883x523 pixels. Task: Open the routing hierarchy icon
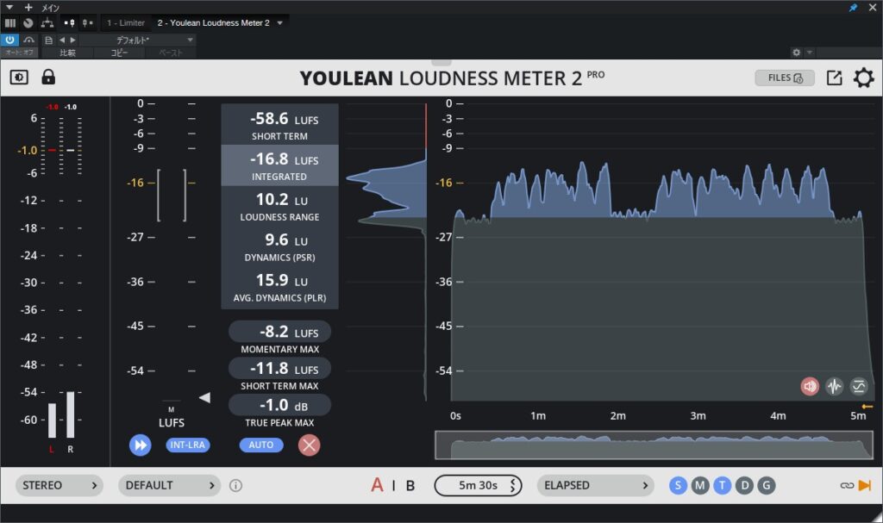coord(47,23)
